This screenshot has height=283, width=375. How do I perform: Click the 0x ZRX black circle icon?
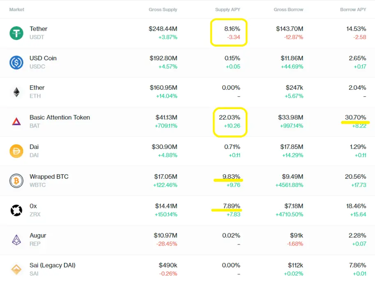(16, 210)
